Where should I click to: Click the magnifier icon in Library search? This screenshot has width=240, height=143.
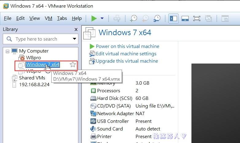point(9,39)
